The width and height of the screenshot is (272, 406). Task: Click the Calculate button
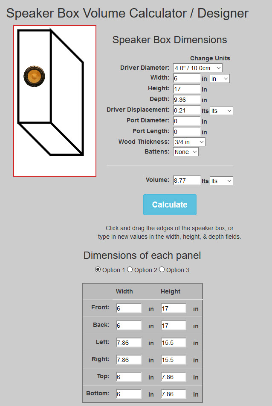click(170, 204)
